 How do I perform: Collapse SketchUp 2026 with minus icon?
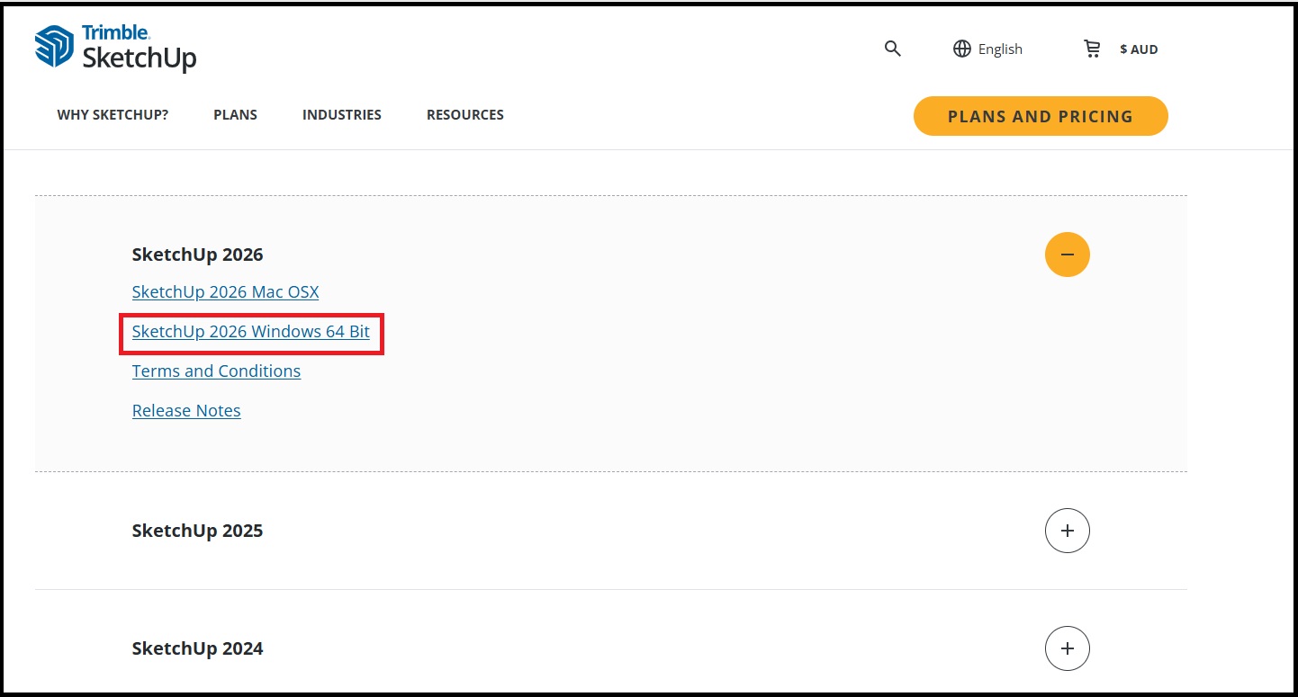(x=1068, y=255)
